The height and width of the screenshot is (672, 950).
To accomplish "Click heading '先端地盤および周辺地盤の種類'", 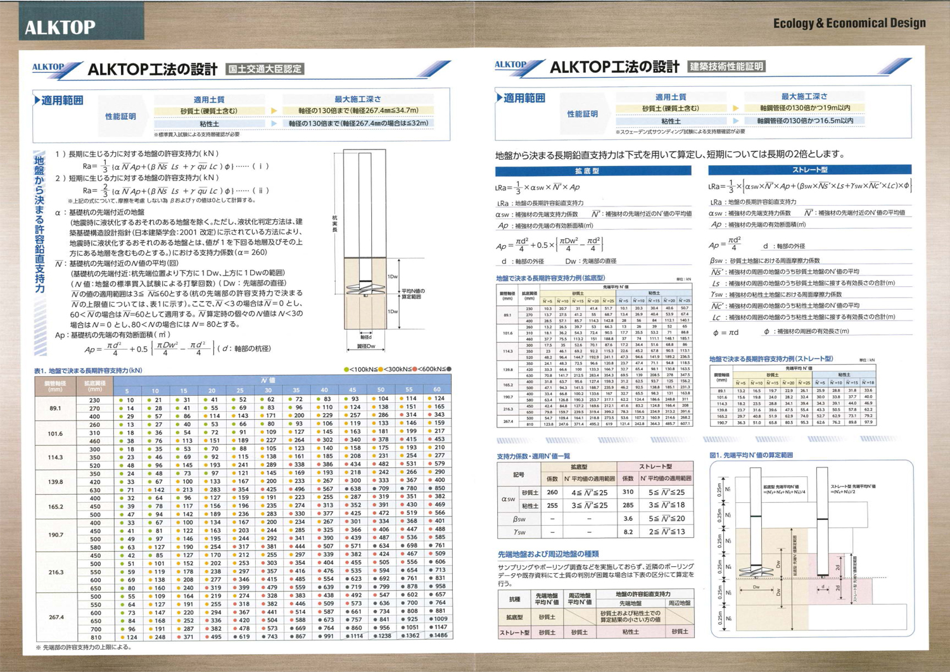I will pyautogui.click(x=548, y=554).
